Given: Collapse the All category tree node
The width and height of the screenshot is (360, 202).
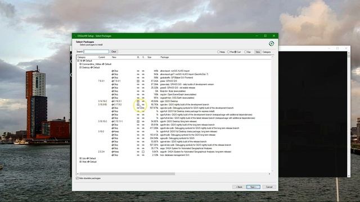Looking at the screenshot, I should coord(78,61).
